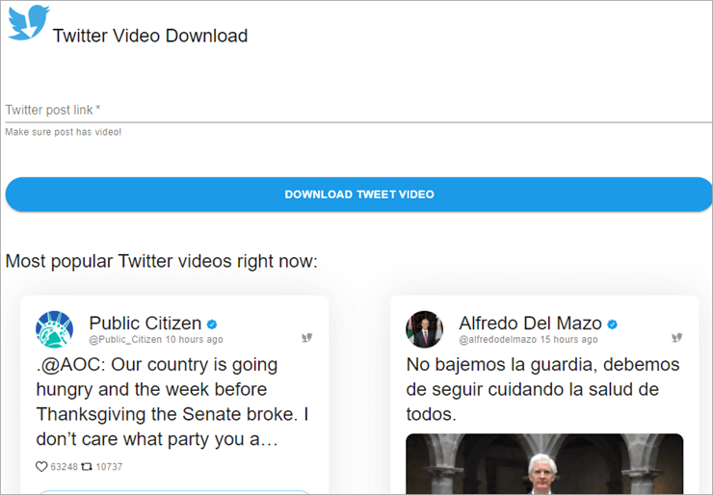Screen dimensions: 713x495
Task: Click the 63248 likes count
Action: (65, 467)
